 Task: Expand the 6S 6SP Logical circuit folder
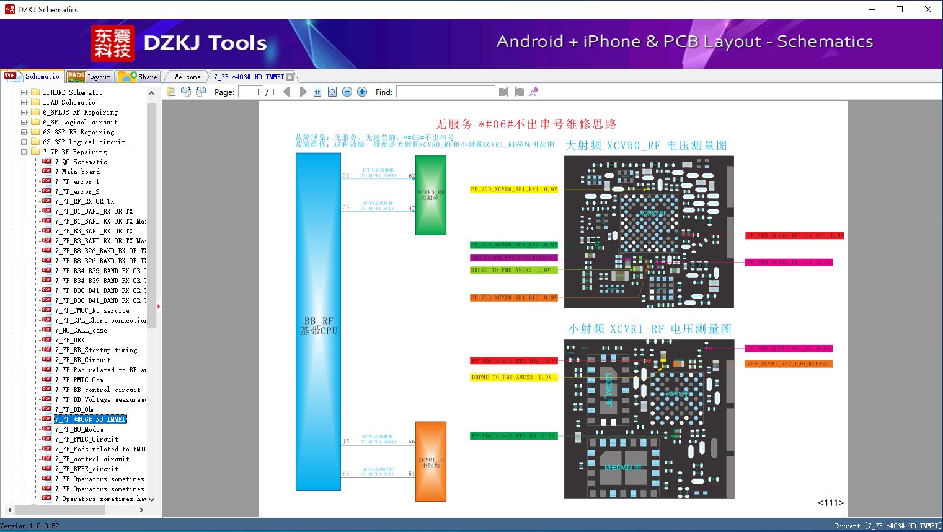point(24,142)
